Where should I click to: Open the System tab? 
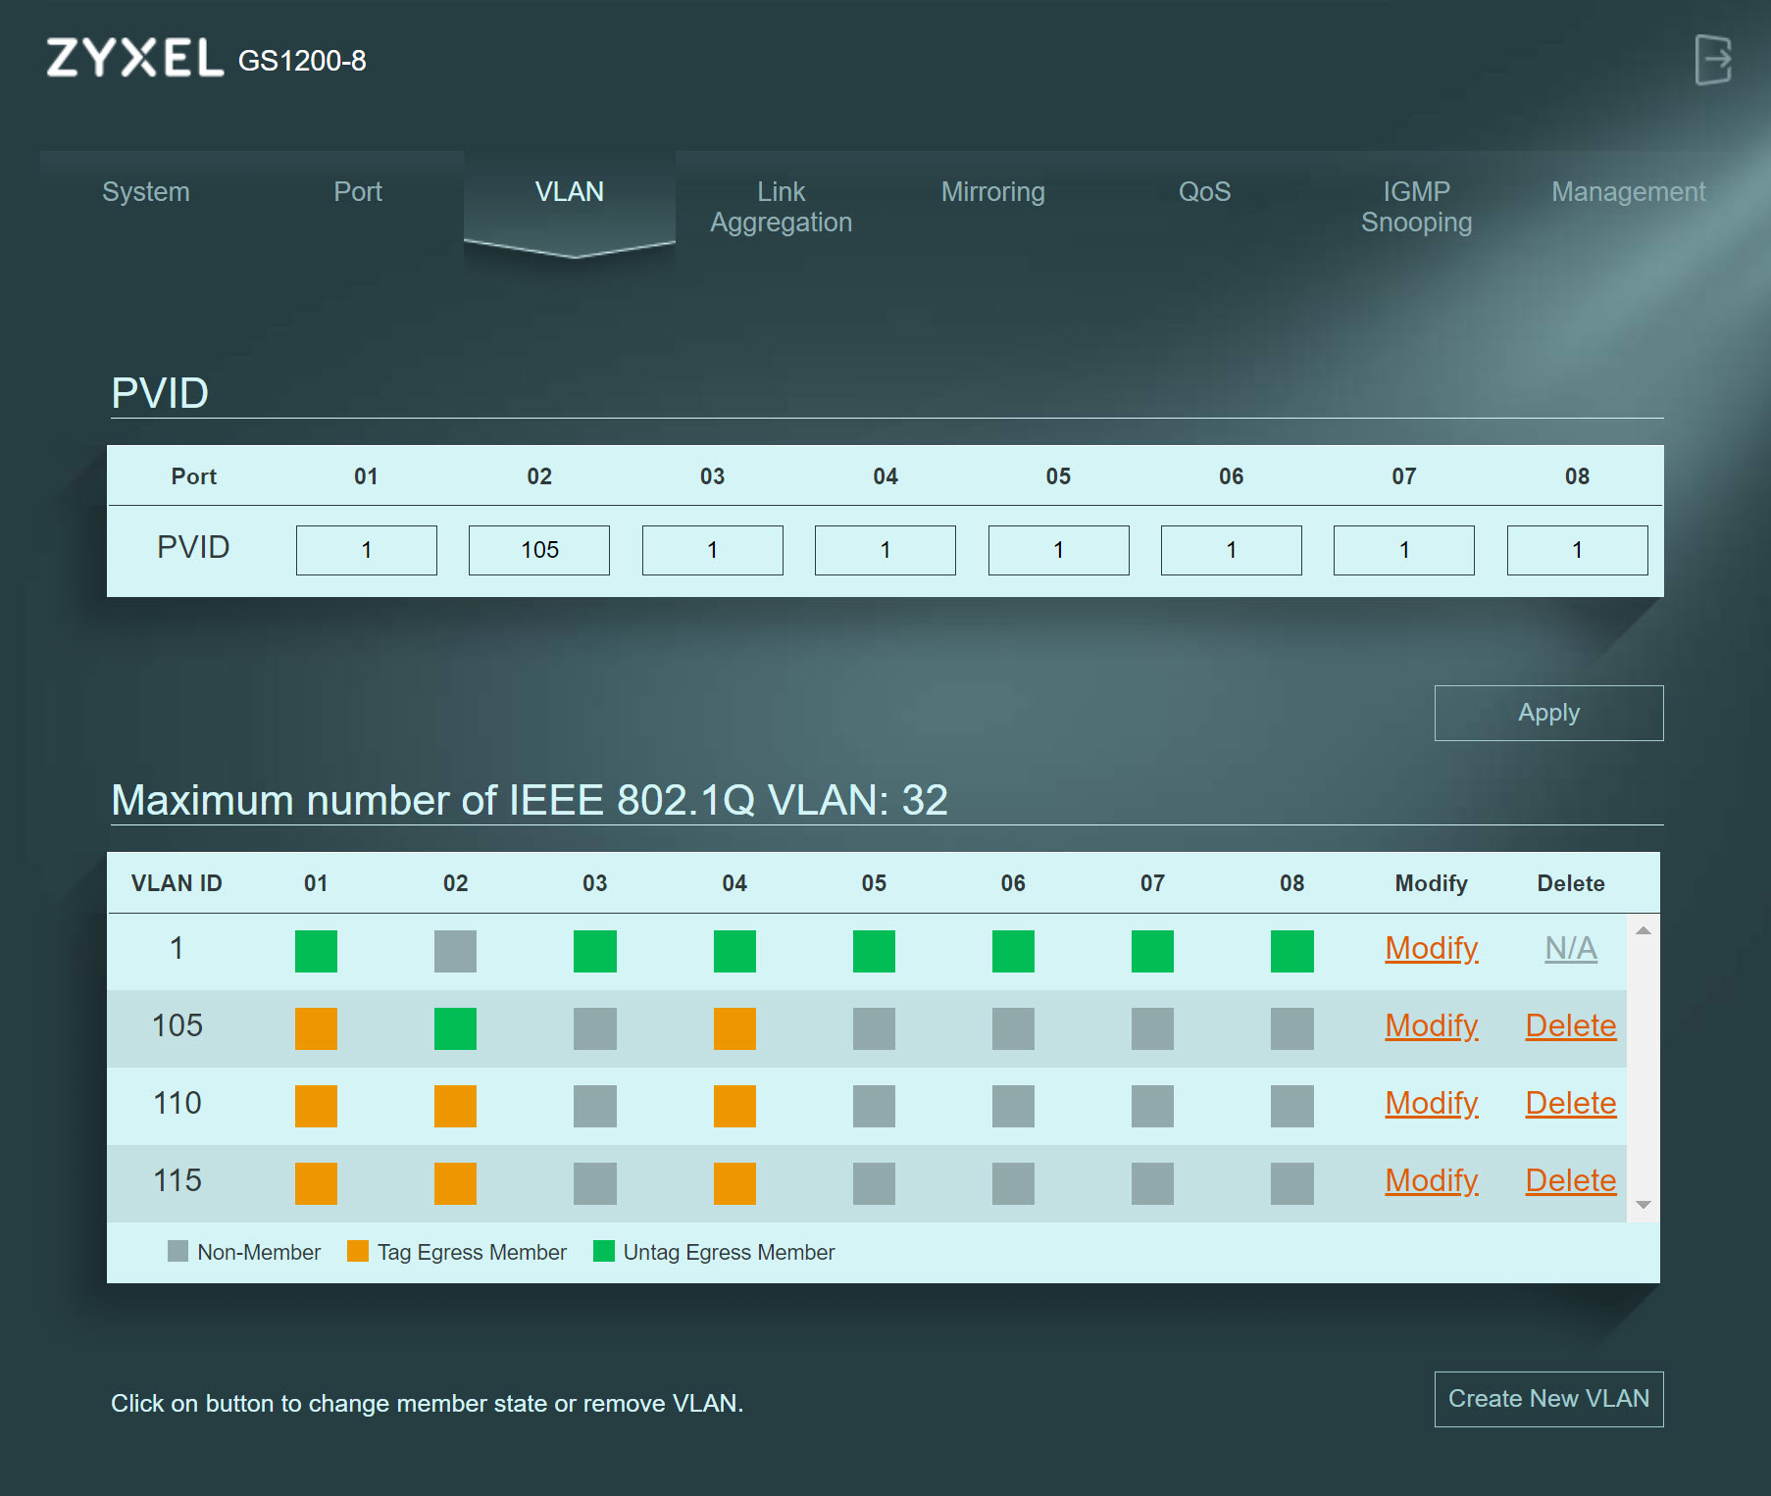[146, 192]
